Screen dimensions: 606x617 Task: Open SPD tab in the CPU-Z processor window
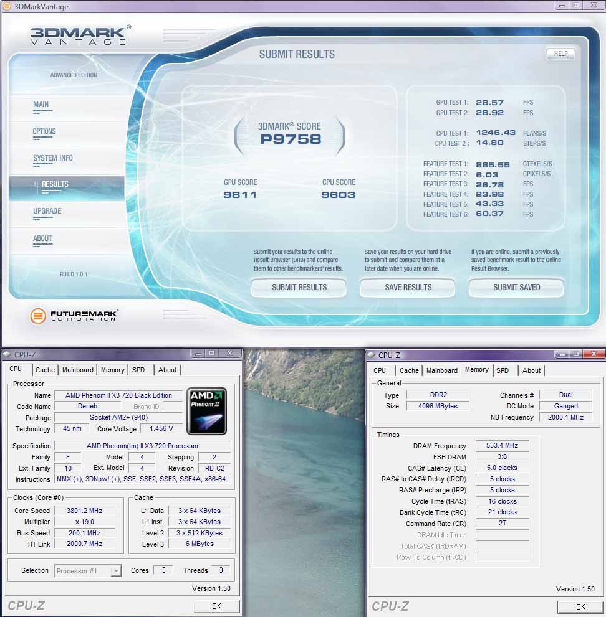(x=138, y=370)
